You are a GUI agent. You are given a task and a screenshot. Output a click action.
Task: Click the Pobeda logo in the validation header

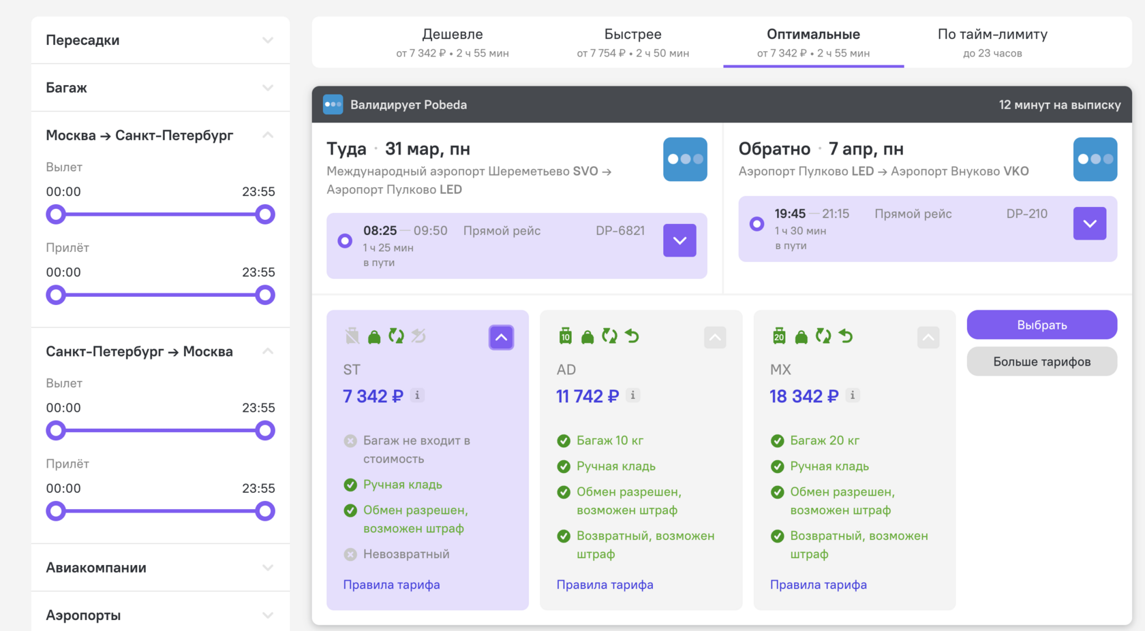click(333, 104)
